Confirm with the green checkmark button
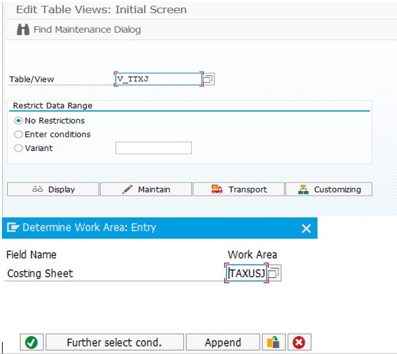 (x=32, y=342)
